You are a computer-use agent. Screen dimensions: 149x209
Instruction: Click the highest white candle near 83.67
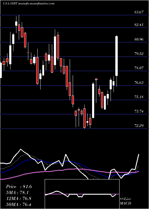click(x=16, y=24)
